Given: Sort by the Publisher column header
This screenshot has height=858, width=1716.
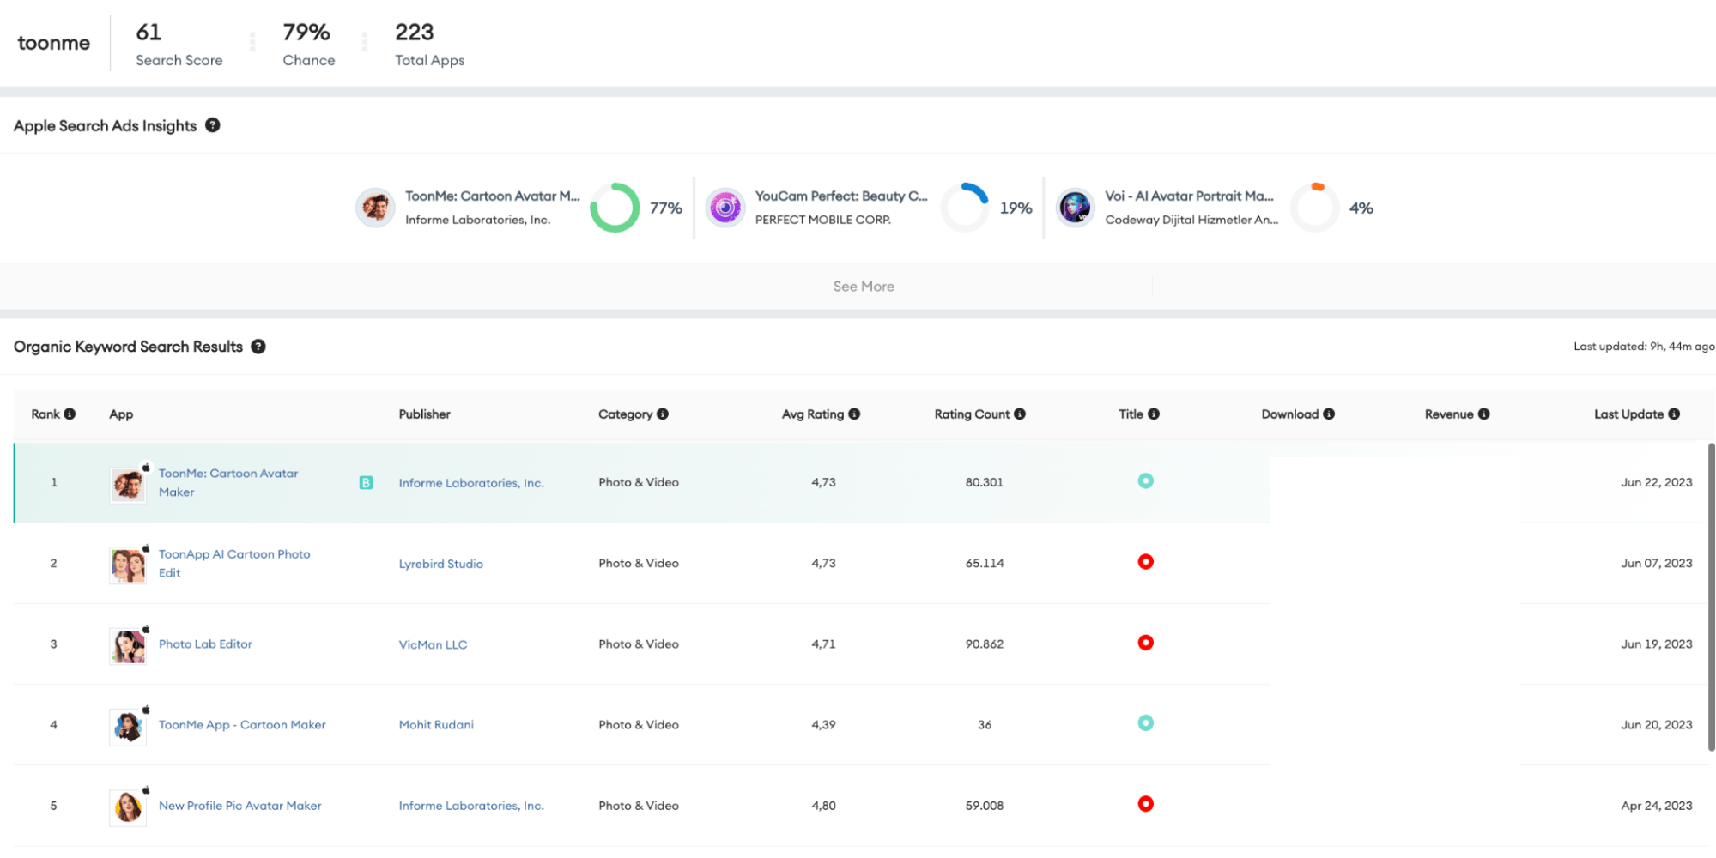Looking at the screenshot, I should click(x=424, y=414).
